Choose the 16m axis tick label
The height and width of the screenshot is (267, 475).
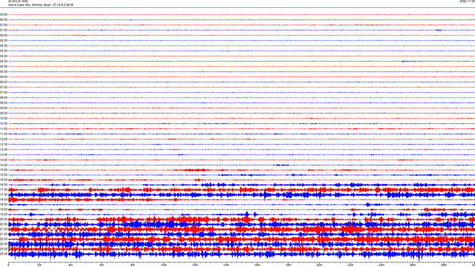(257, 265)
